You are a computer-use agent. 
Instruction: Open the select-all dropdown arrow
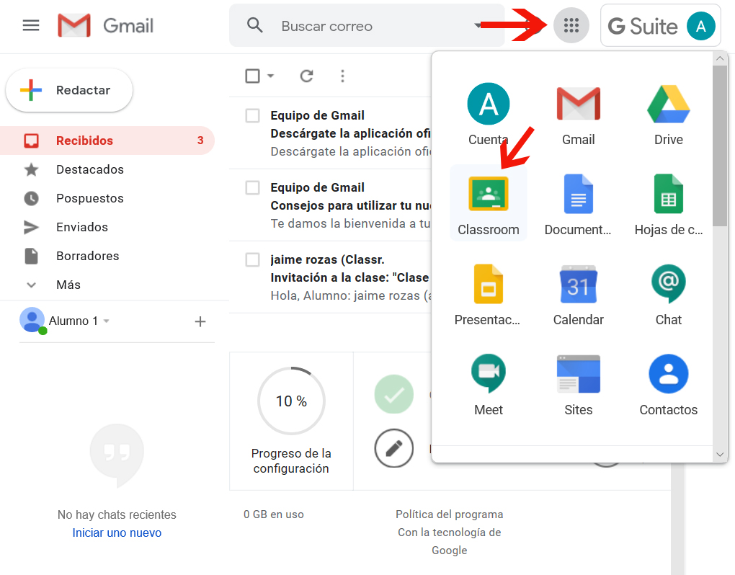pos(270,76)
